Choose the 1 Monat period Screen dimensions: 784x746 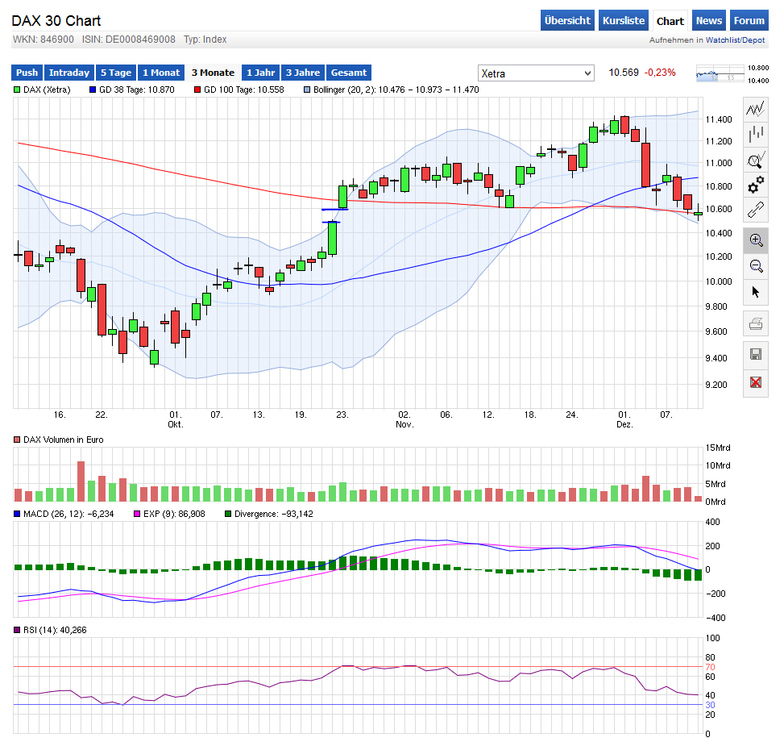pos(161,73)
